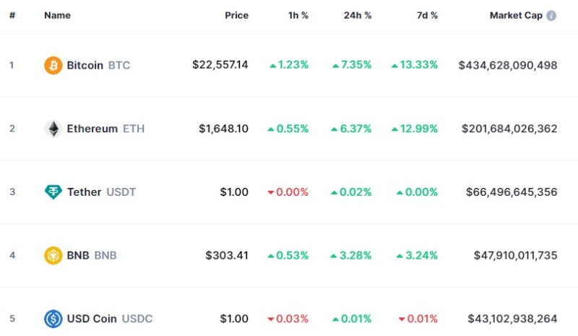Image resolution: width=578 pixels, height=336 pixels.
Task: Open the Market Cap info icon
Action: (551, 15)
